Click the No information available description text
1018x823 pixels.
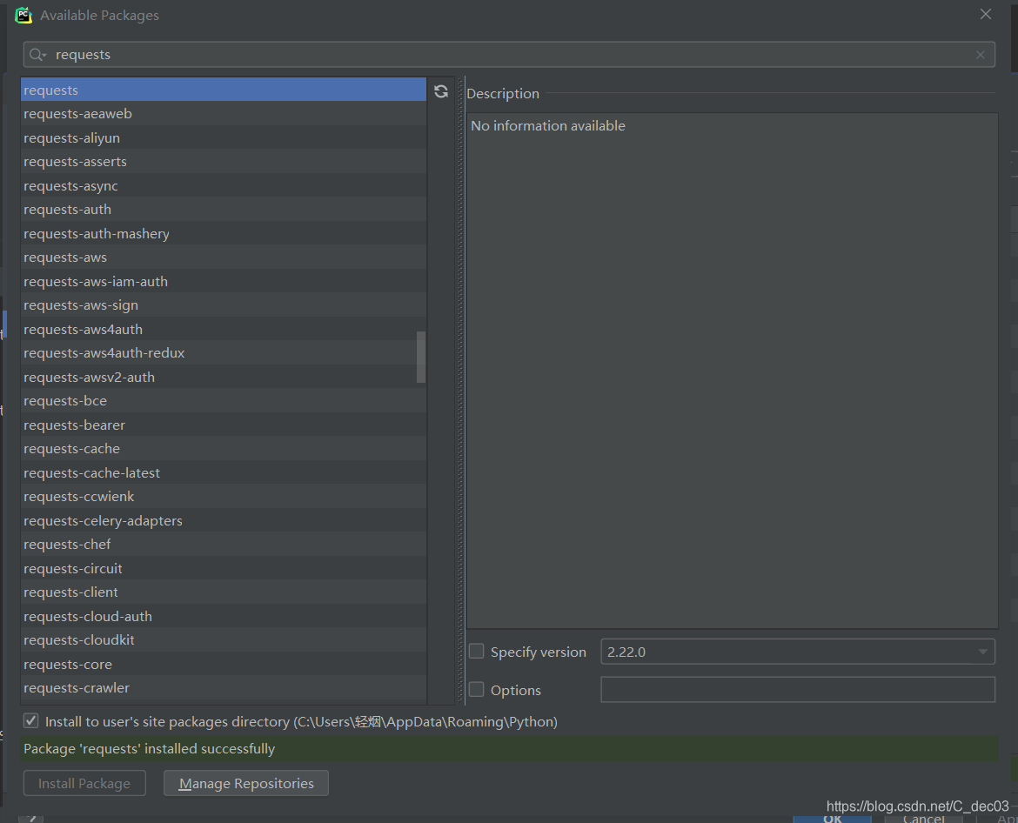(x=548, y=126)
